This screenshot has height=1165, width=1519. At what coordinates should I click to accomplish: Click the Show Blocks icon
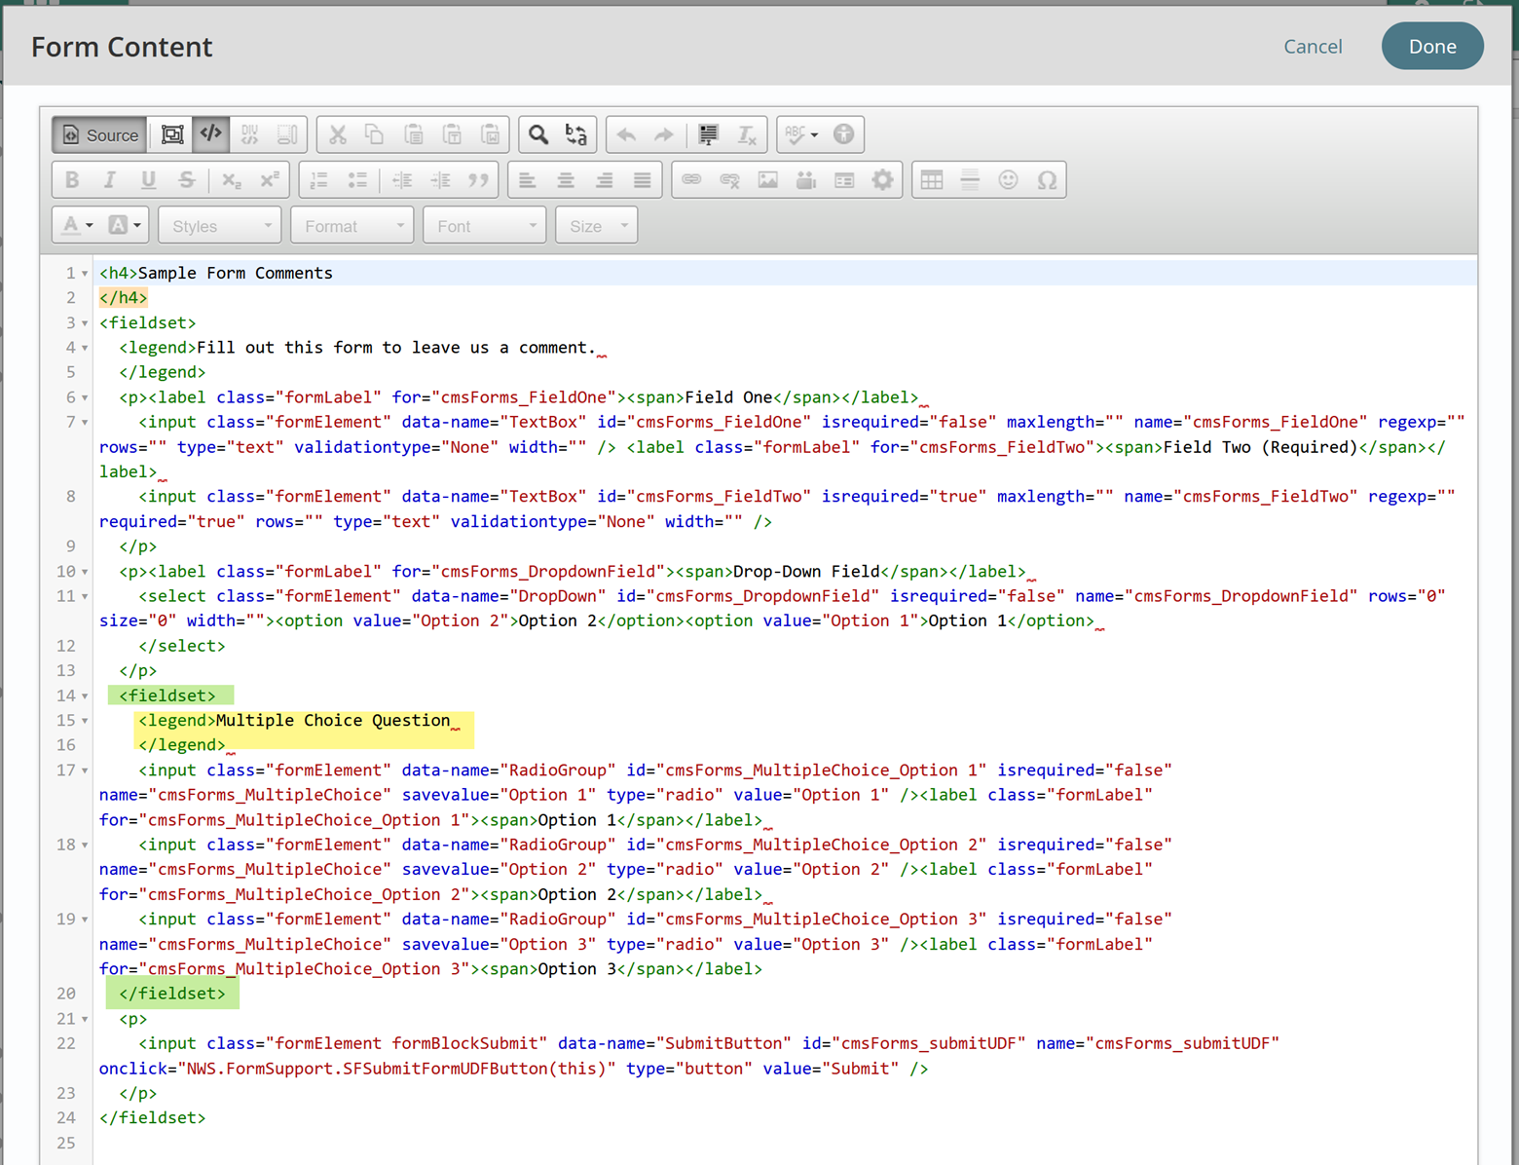[x=172, y=134]
